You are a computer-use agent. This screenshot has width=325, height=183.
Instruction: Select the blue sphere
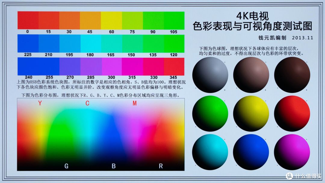tap(251, 152)
